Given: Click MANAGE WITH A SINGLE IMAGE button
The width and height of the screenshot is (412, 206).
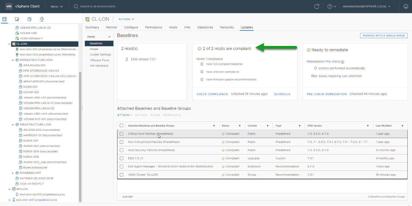Looking at the screenshot, I should tap(384, 36).
